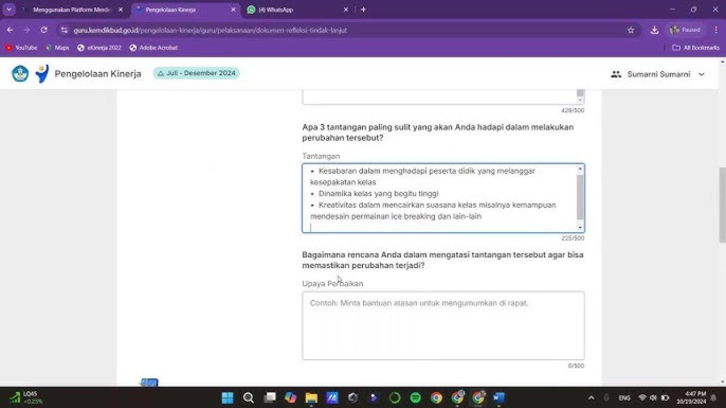Click the Tantangan textarea scrollbar
The height and width of the screenshot is (408, 726).
[580, 196]
